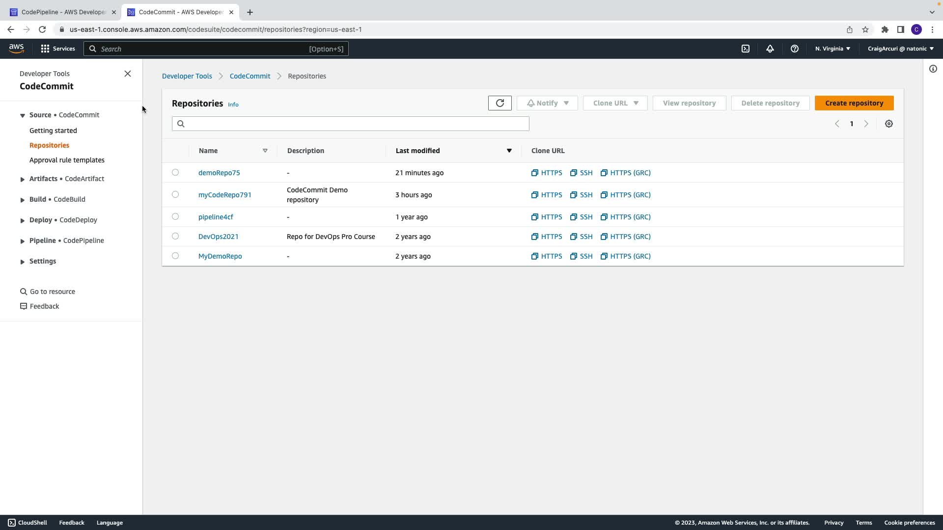
Task: Select the MyDemoRepo radio button
Action: point(175,256)
